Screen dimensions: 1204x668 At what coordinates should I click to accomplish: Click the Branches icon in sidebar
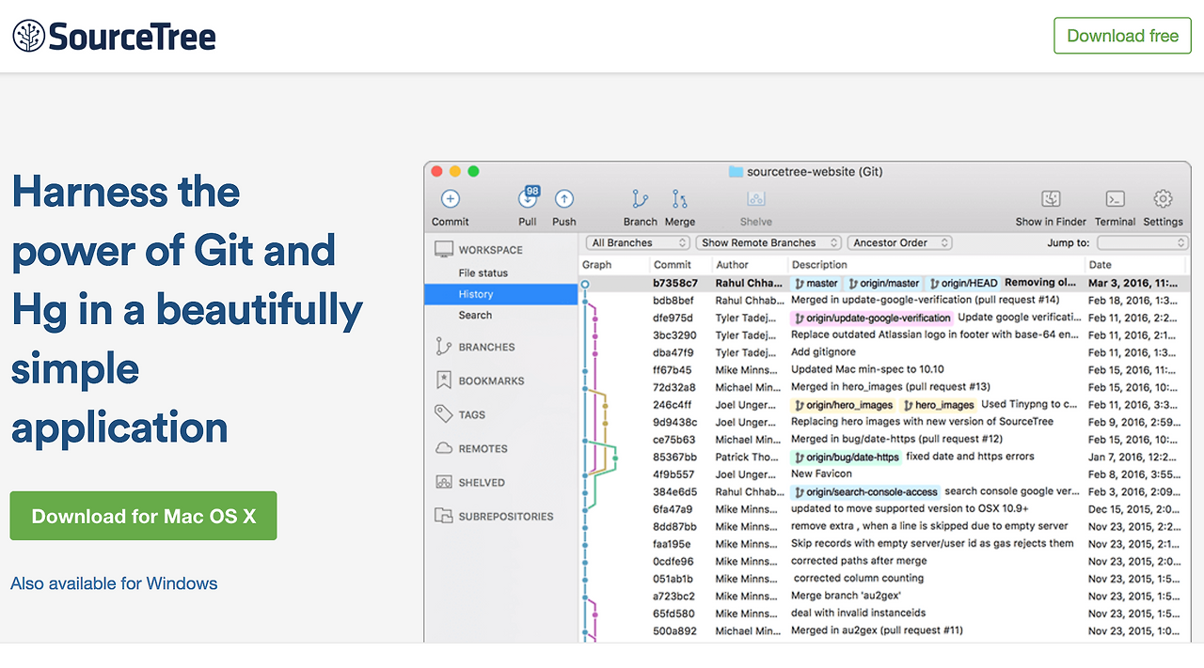pos(443,347)
